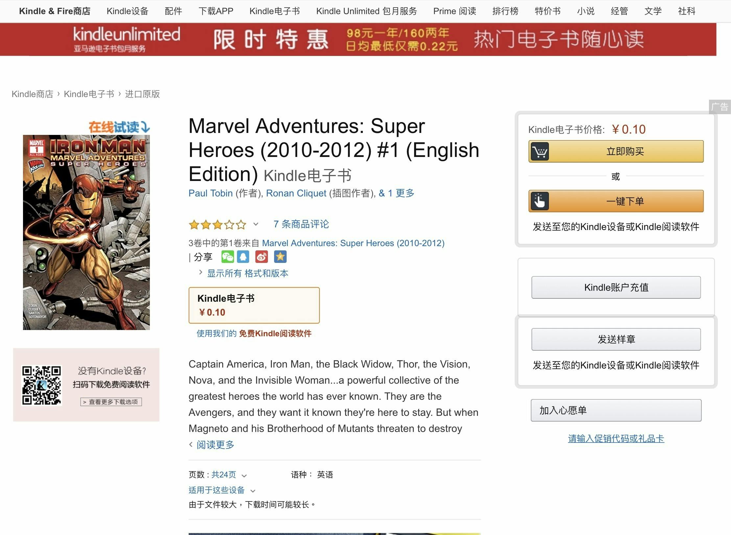The height and width of the screenshot is (535, 731).
Task: Share via the WeChat icon
Action: click(x=227, y=257)
